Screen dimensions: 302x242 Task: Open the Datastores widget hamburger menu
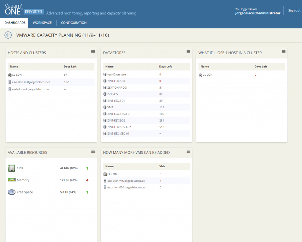point(188,52)
